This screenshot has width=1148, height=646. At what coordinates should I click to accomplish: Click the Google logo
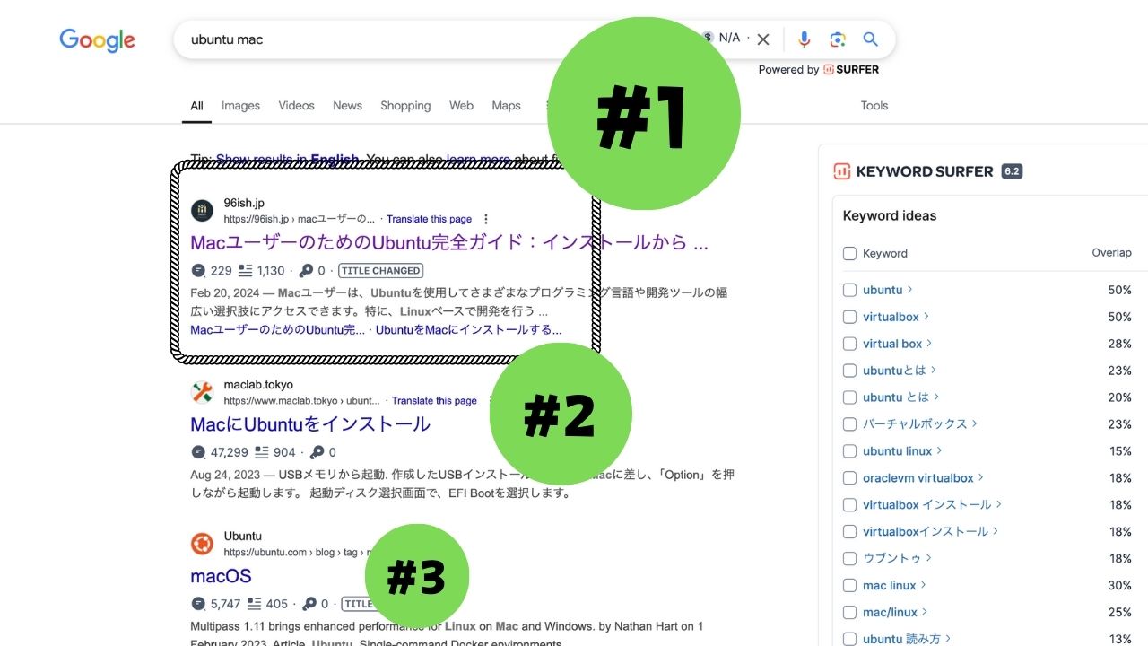[97, 39]
